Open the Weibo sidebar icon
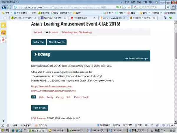The width and height of the screenshot is (177, 133). [x=3, y=32]
